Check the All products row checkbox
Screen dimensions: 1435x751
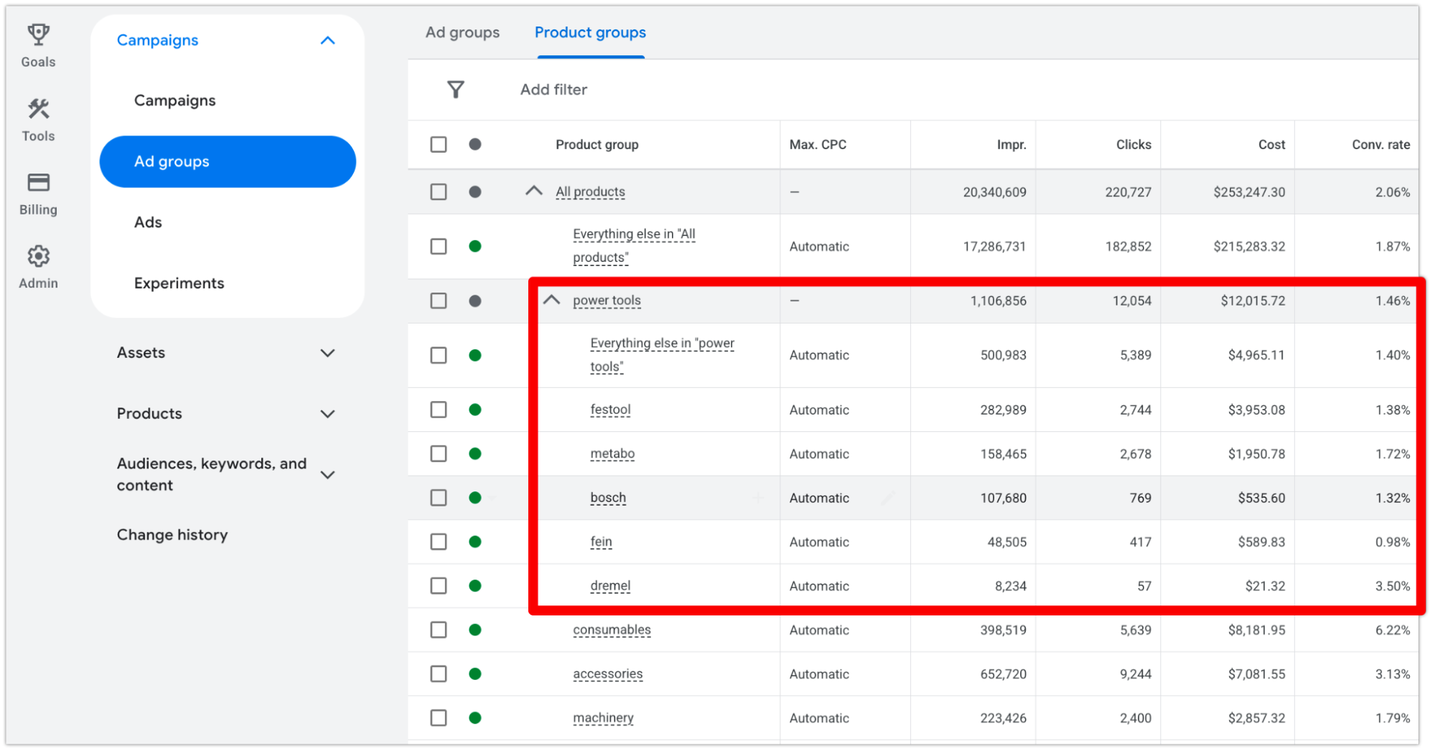pos(439,192)
